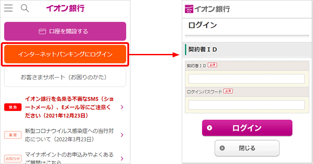The width and height of the screenshot is (313, 164).
Task: Click the Aeon Bank logo on the login page
Action: (x=189, y=9)
